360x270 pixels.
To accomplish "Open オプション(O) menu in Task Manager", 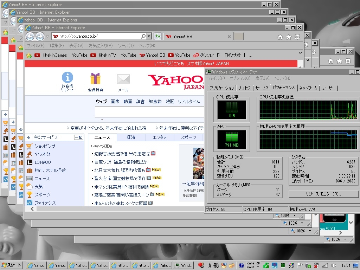I will coord(240,78).
